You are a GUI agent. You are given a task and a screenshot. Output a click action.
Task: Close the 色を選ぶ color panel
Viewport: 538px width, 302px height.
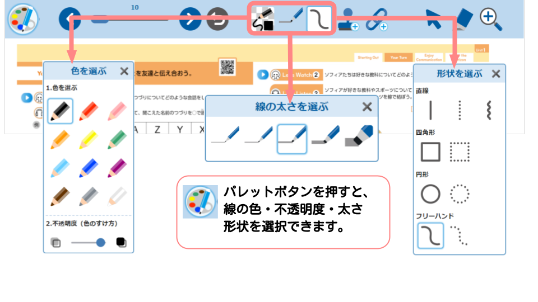[124, 71]
